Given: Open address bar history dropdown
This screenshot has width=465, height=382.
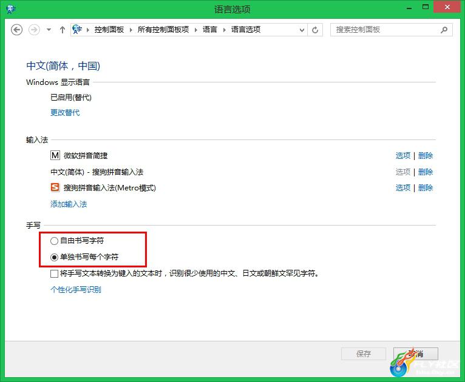Looking at the screenshot, I should pos(302,30).
